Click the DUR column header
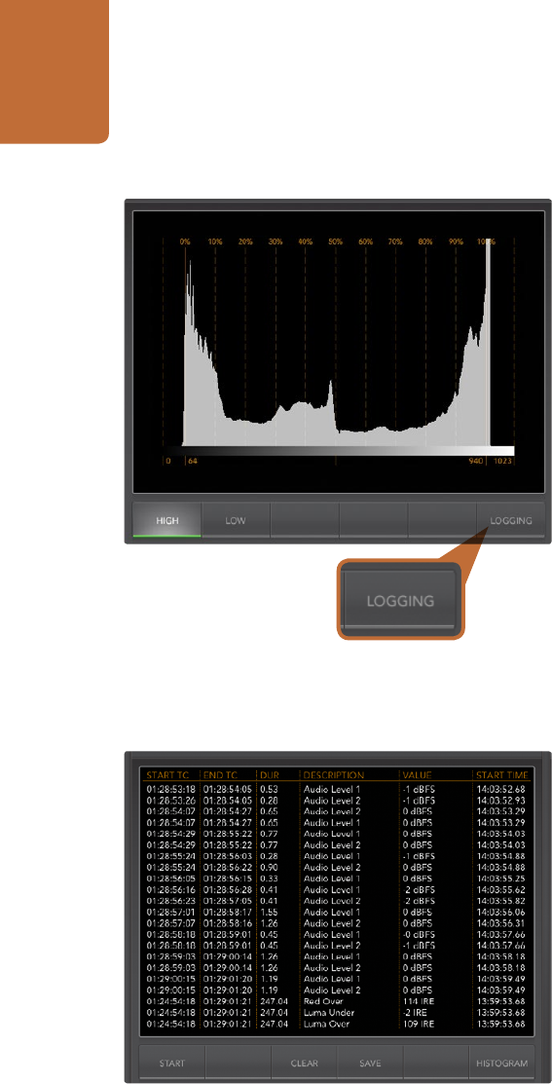The height and width of the screenshot is (1084, 552). (x=269, y=775)
